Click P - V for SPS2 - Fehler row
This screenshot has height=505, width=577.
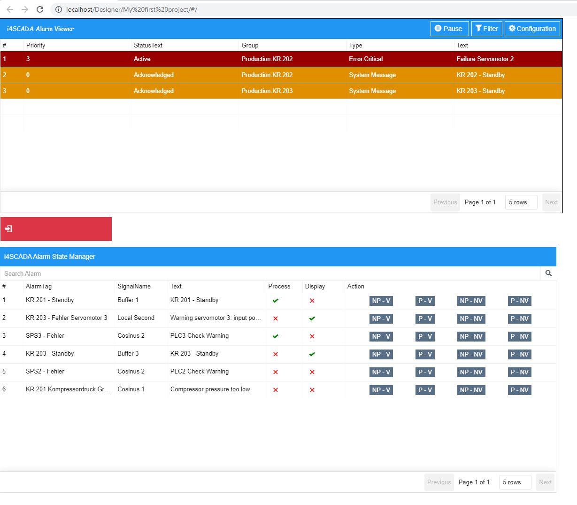click(425, 372)
